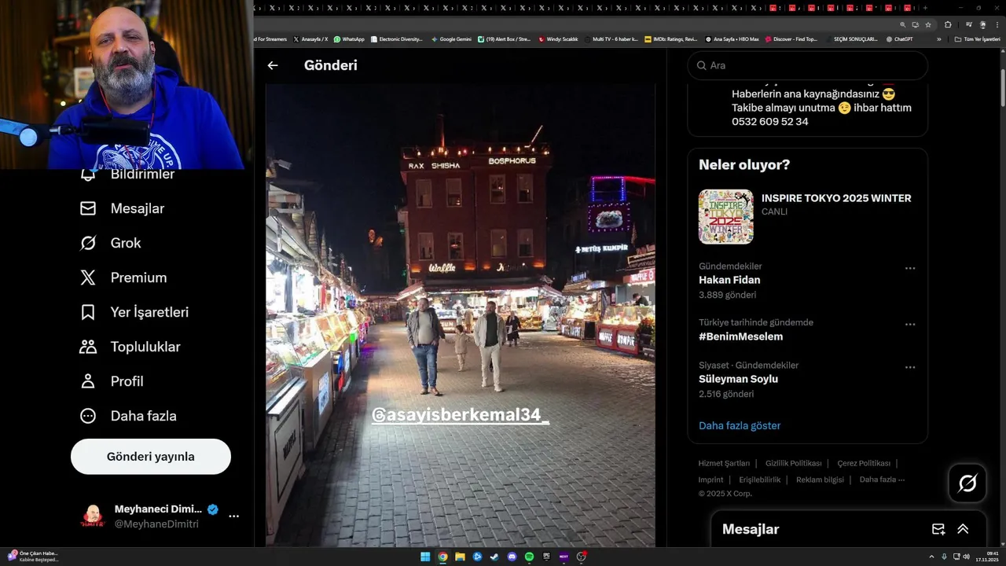
Task: Open Mesajlar from the left sidebar
Action: pyautogui.click(x=122, y=208)
